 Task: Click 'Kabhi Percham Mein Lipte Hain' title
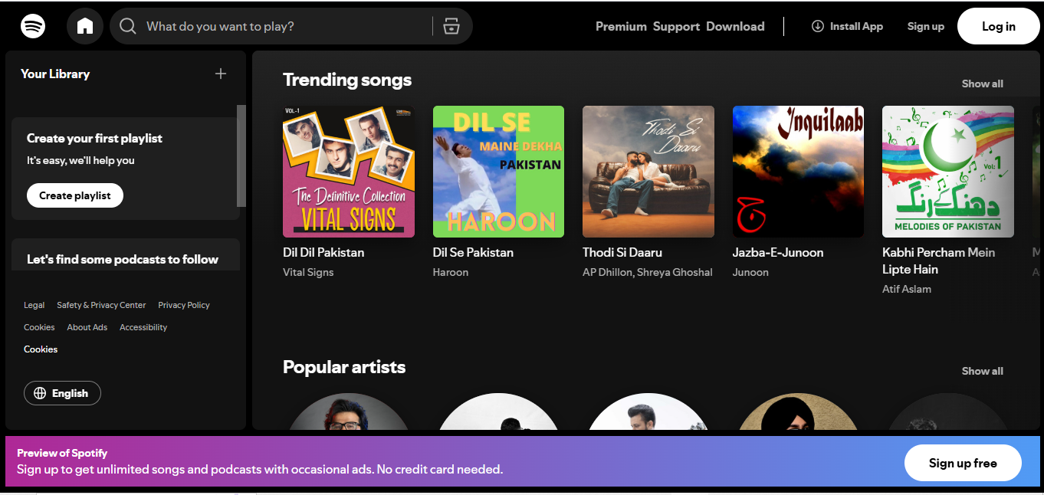939,261
